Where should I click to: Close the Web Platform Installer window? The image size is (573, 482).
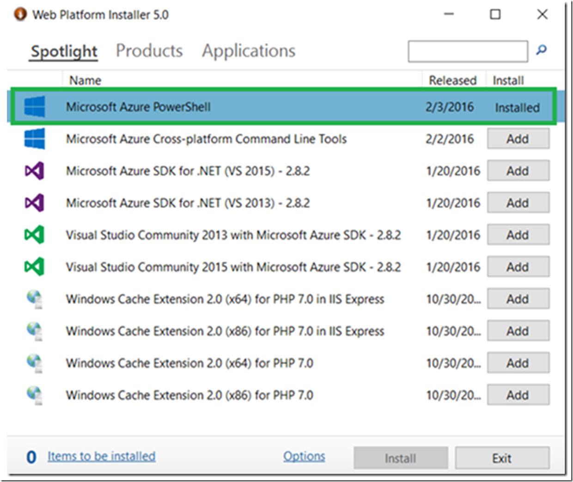click(543, 14)
